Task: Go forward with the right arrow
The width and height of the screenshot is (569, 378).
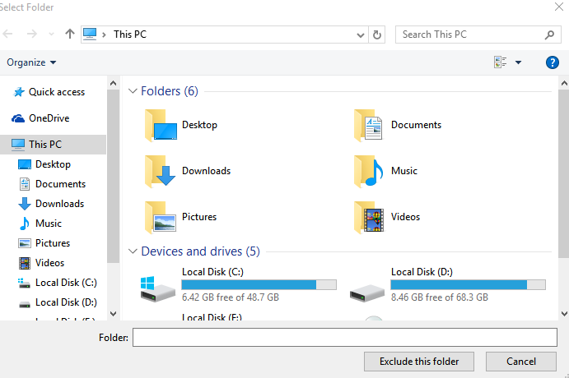Action: tap(32, 34)
